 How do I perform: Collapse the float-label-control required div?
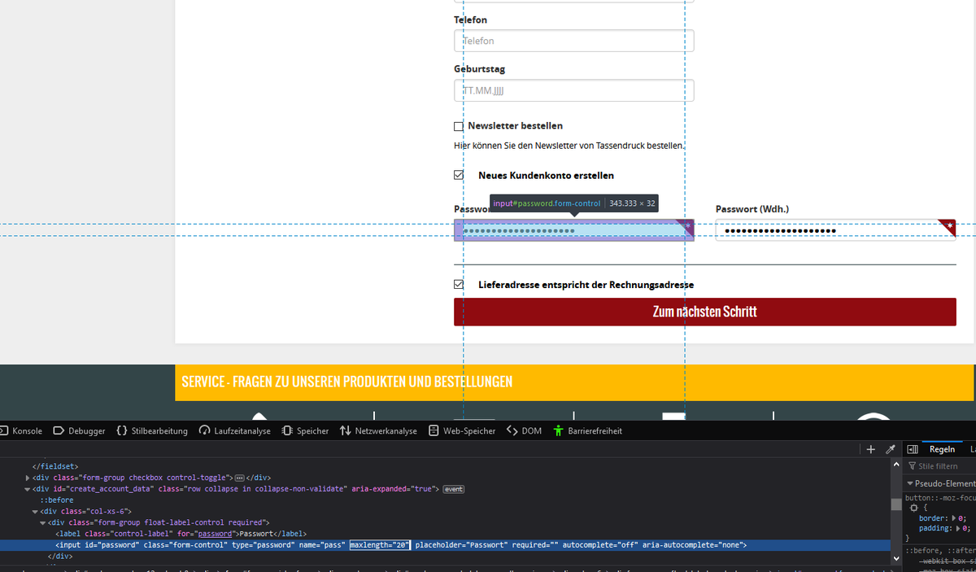(x=42, y=522)
